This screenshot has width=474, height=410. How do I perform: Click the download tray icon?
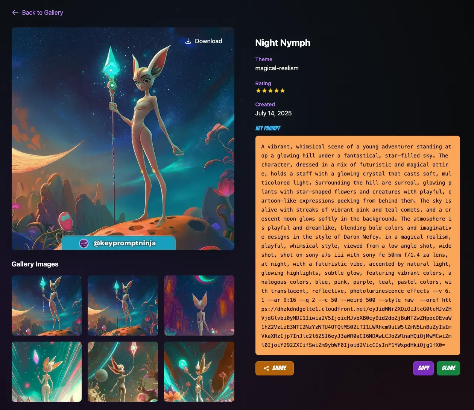tap(188, 41)
